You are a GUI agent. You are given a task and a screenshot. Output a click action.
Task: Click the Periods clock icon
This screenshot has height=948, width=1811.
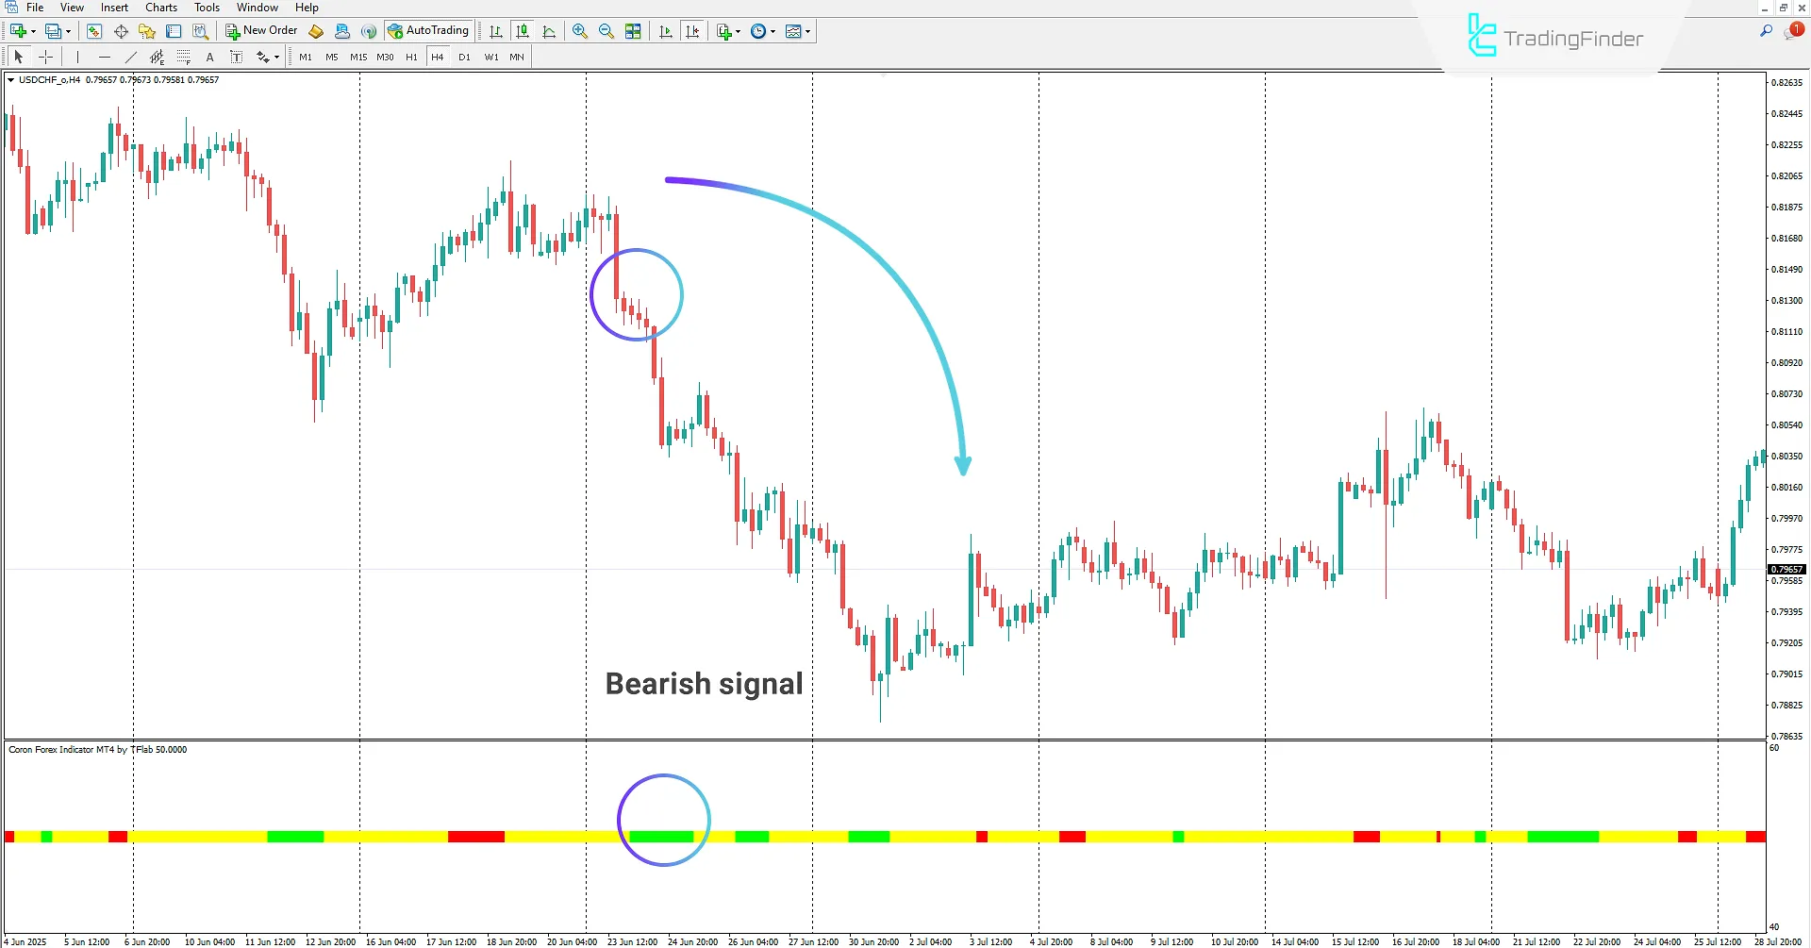[758, 31]
